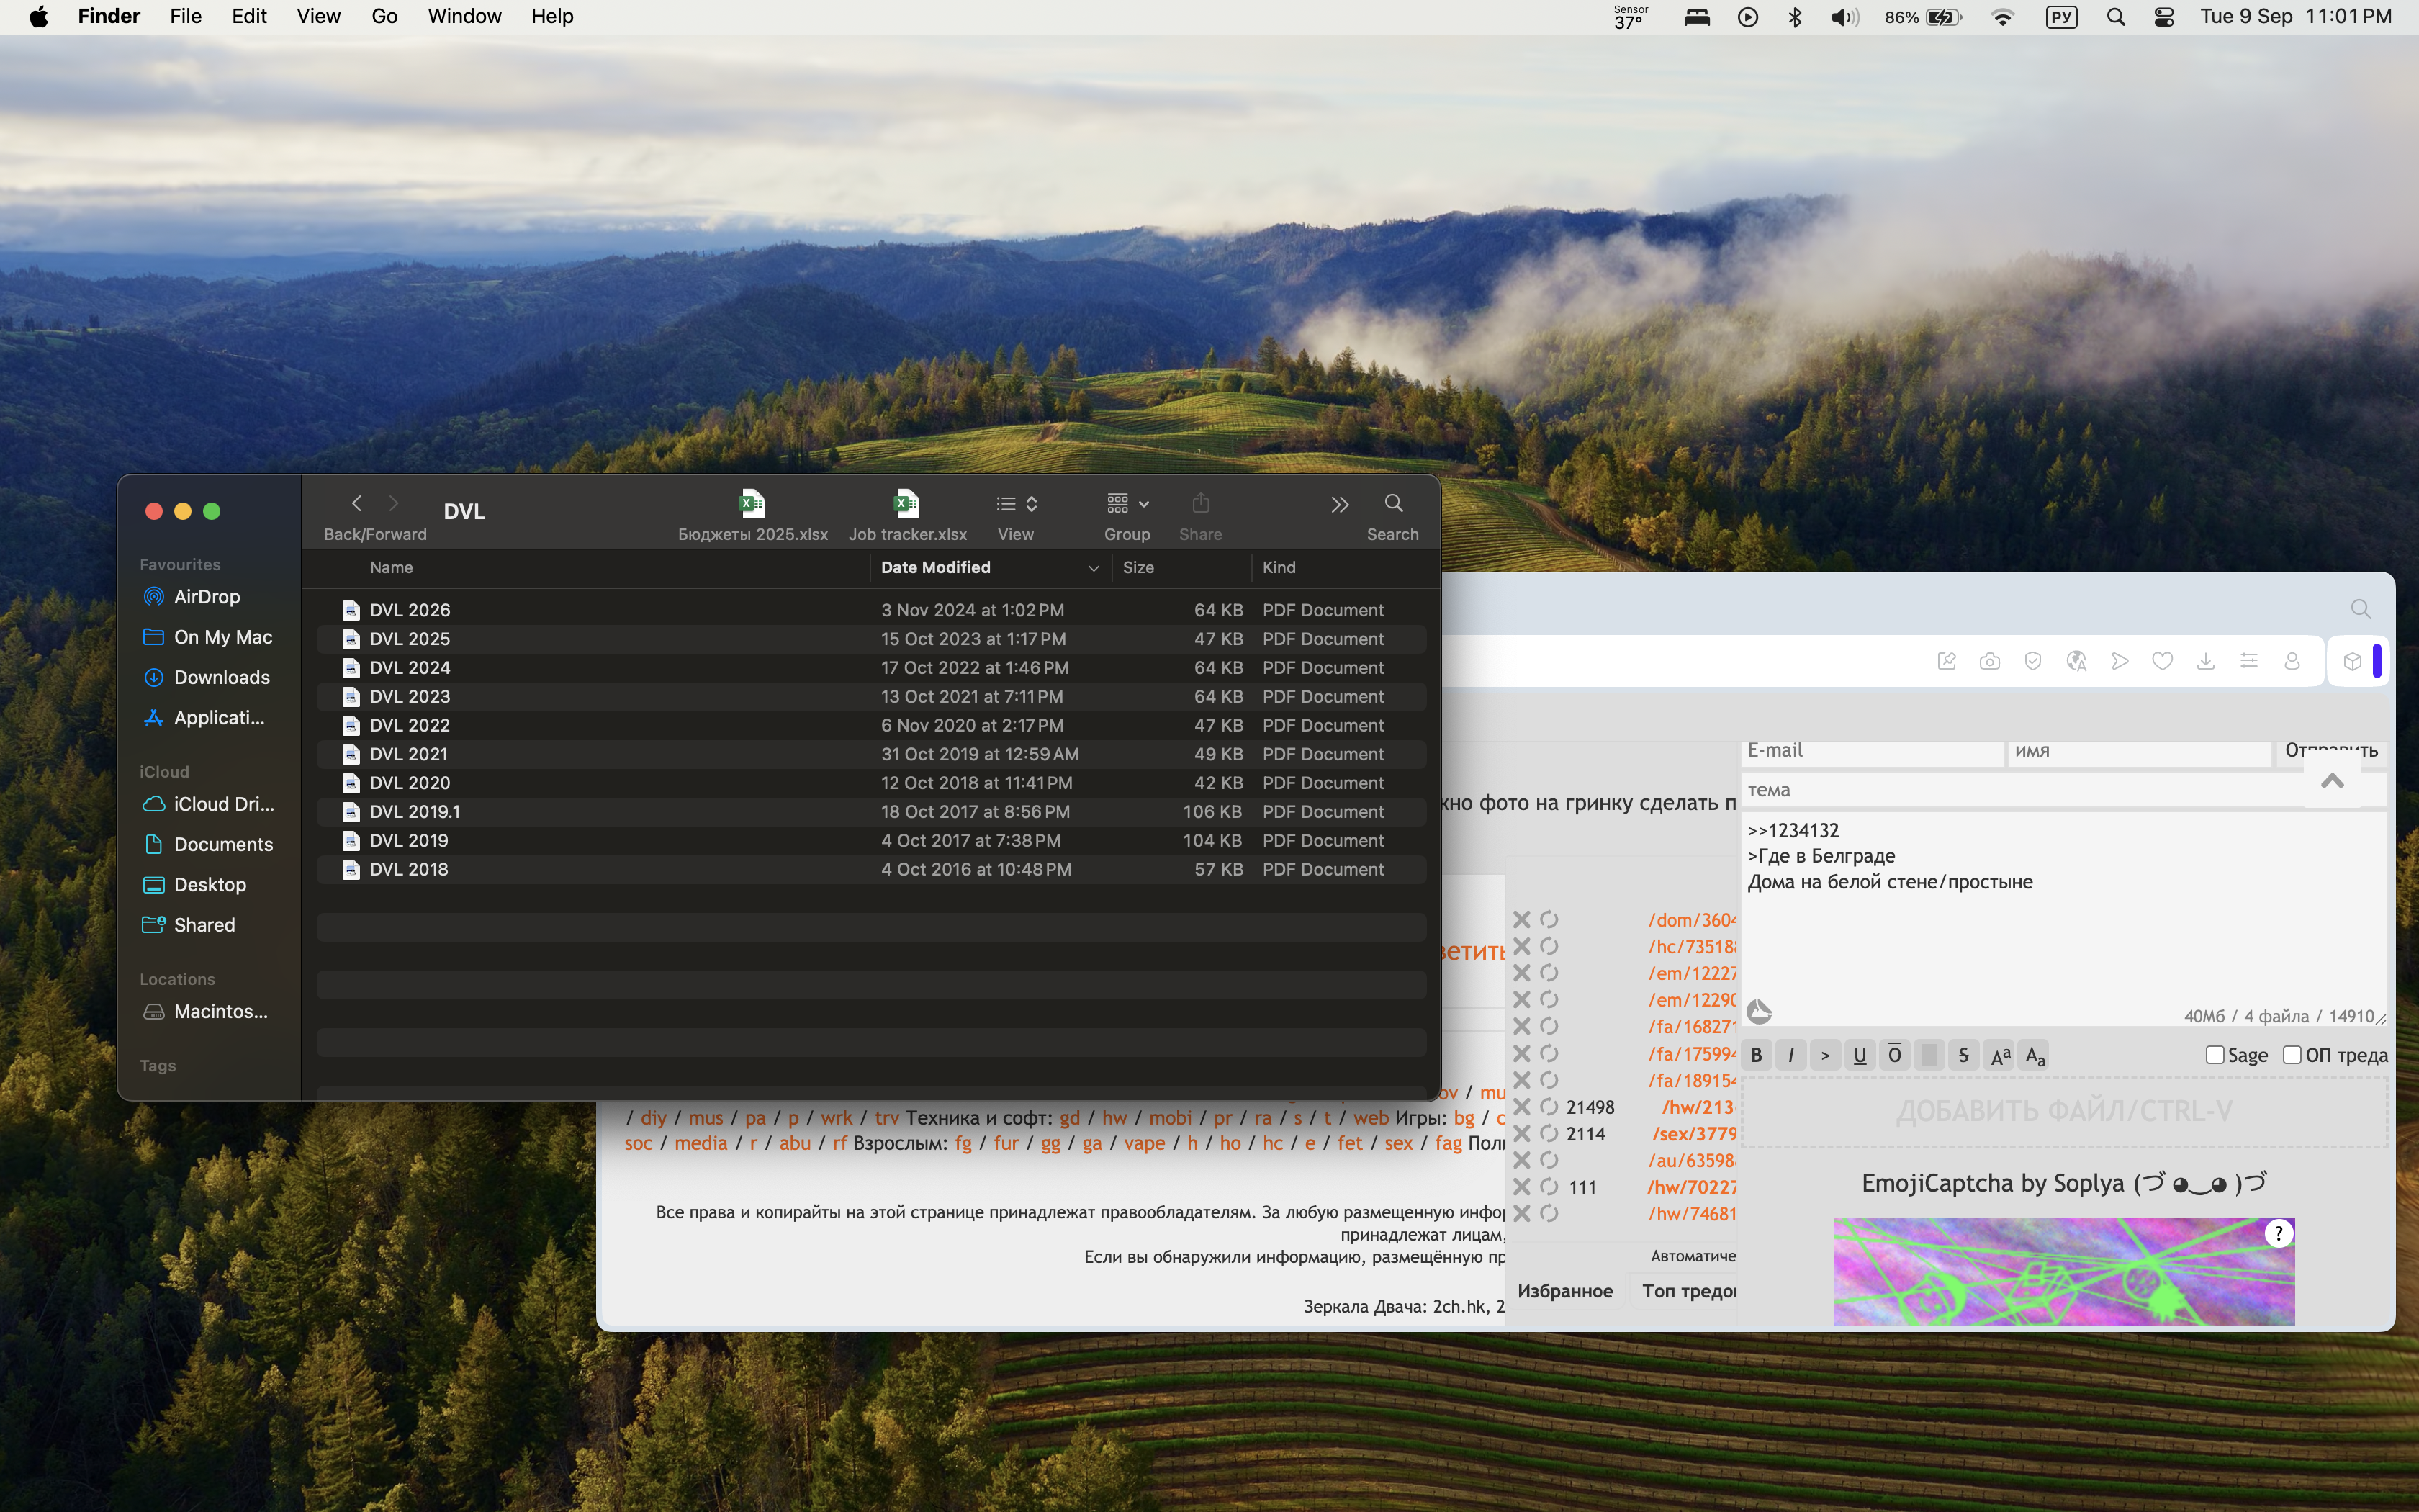
Task: Enable the ОП треда checkbox
Action: tap(2292, 1055)
